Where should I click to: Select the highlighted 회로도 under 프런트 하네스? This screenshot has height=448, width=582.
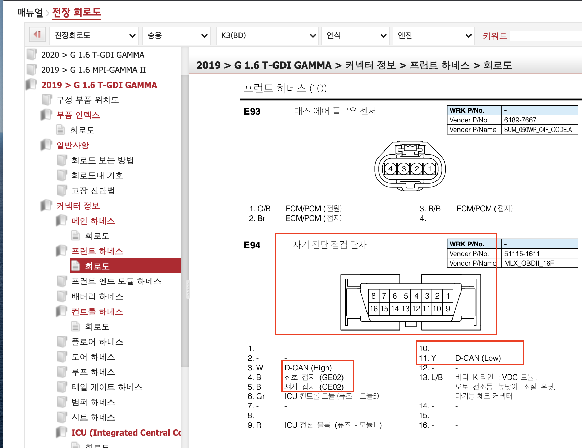pos(126,266)
